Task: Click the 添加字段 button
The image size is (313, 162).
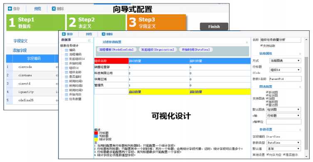Action: coord(20,50)
